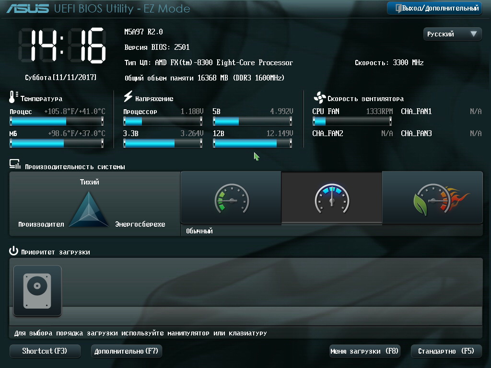Click the fan speed icon
This screenshot has height=368, width=491.
[x=320, y=98]
